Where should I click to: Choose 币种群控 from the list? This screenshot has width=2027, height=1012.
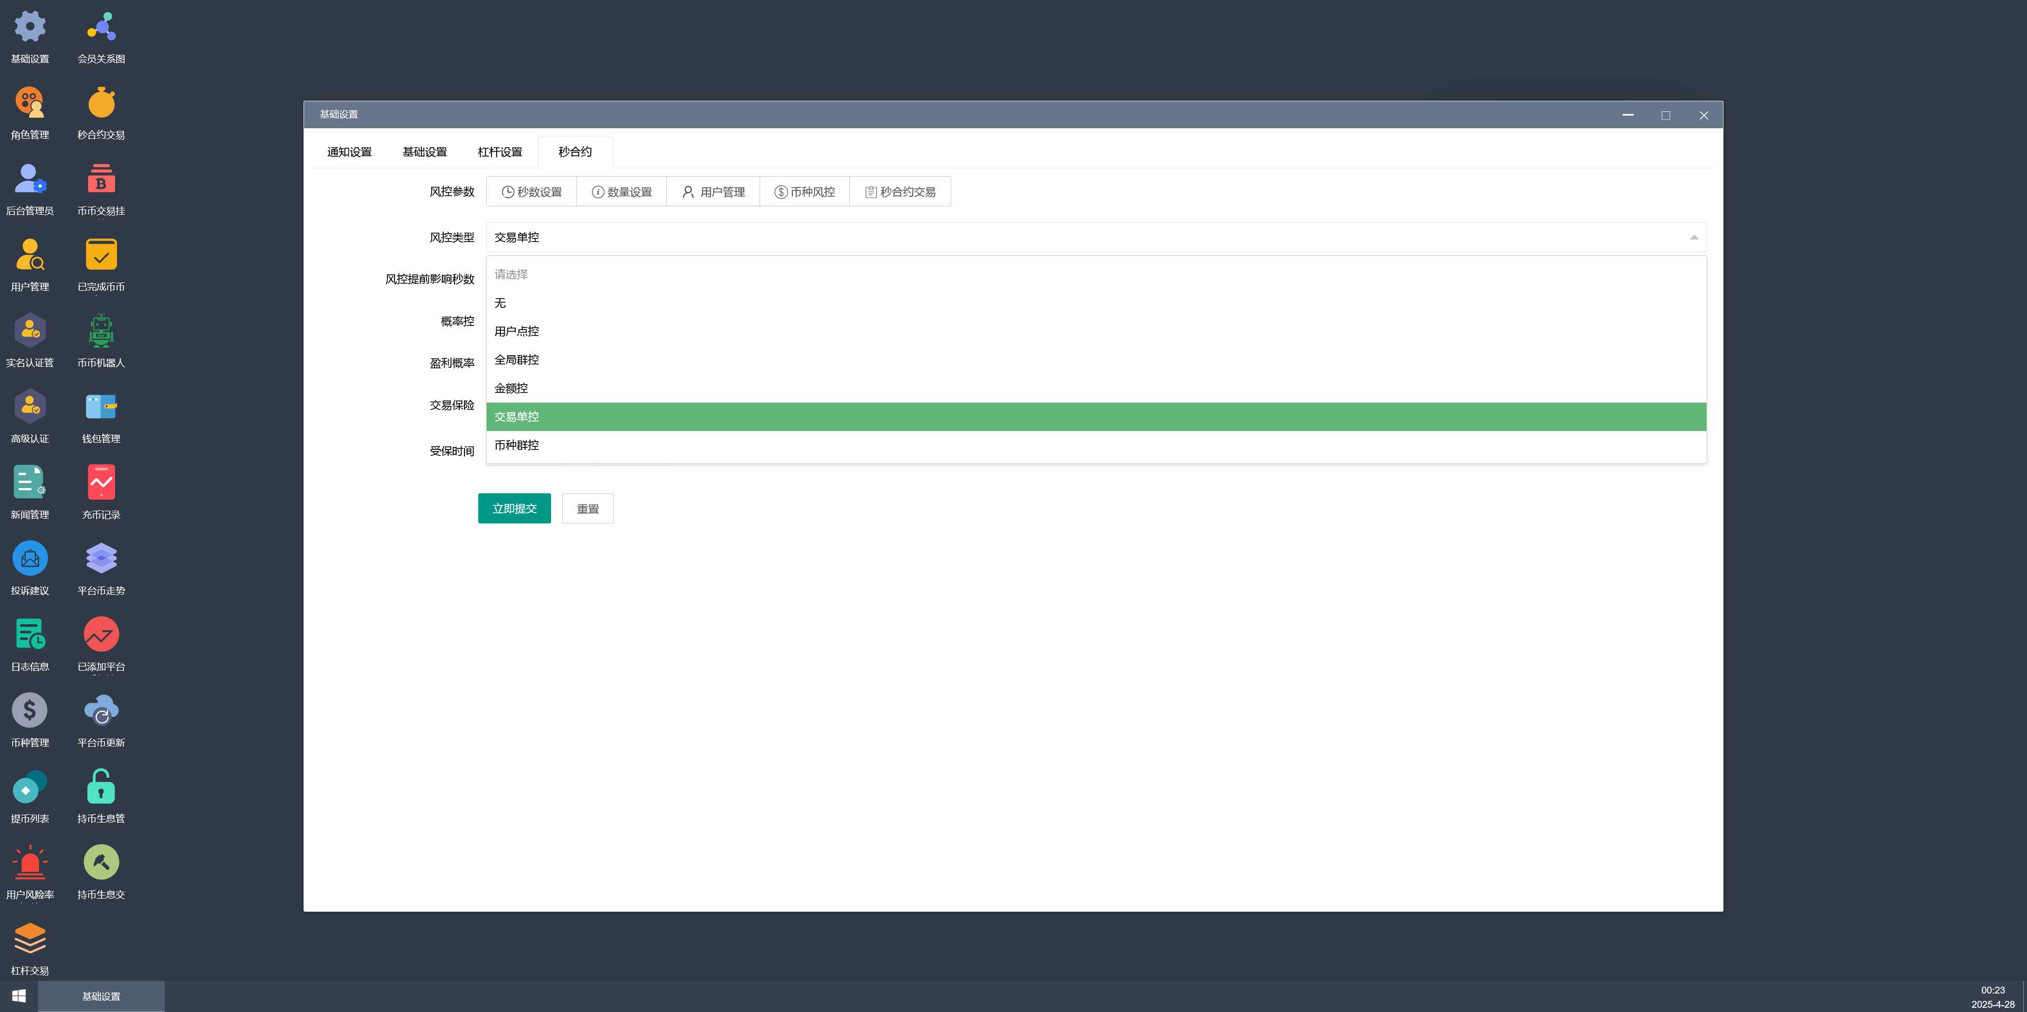(x=517, y=445)
